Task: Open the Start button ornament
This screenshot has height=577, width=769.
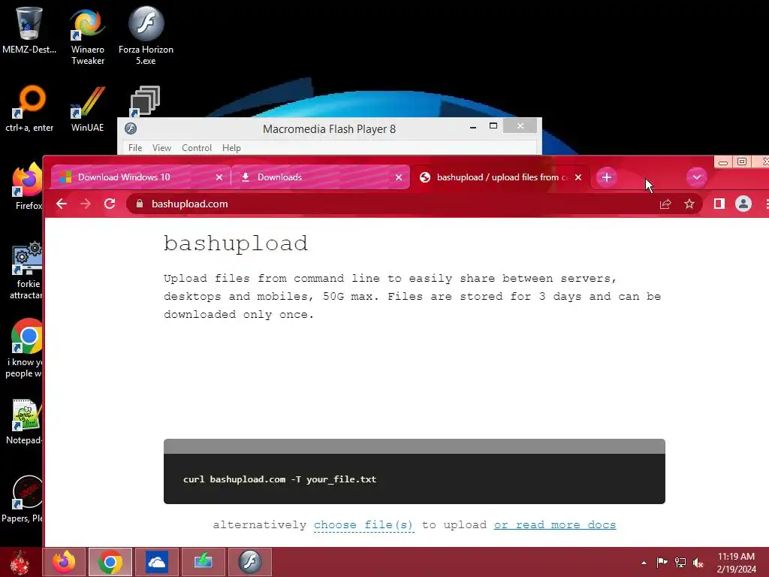Action: pyautogui.click(x=20, y=562)
